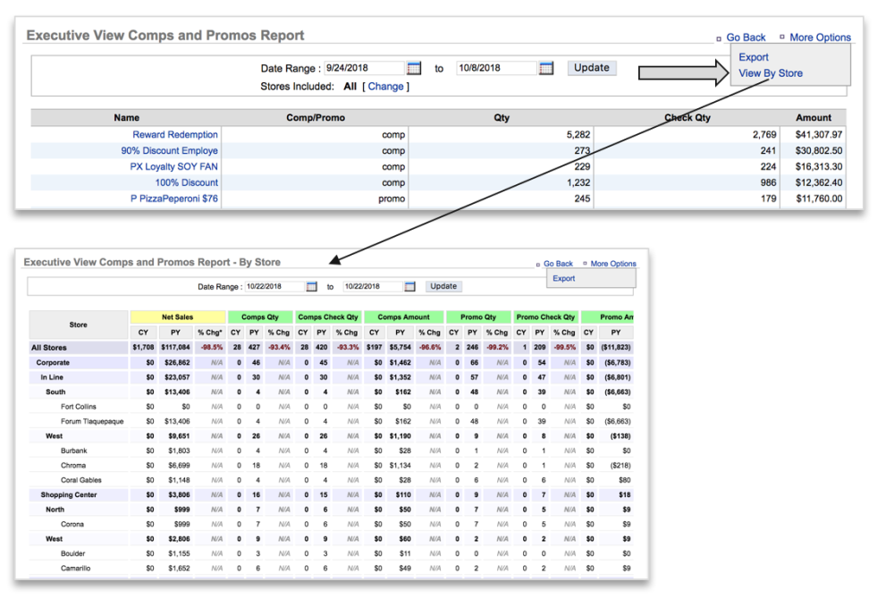Image resolution: width=894 pixels, height=599 pixels.
Task: Open the calendar picker beside the 9/24/2018 start date
Action: coord(413,68)
